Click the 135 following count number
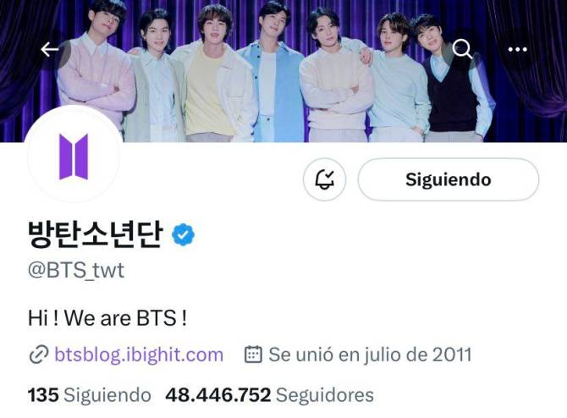Viewport: 567px width, 418px height. click(x=43, y=395)
